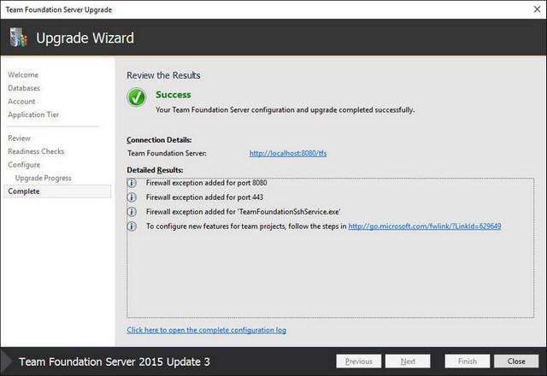The height and width of the screenshot is (376, 547).
Task: Select the Readiness Checks step
Action: tap(36, 151)
